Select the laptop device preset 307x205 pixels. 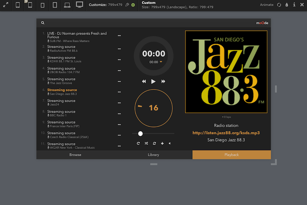67,5
